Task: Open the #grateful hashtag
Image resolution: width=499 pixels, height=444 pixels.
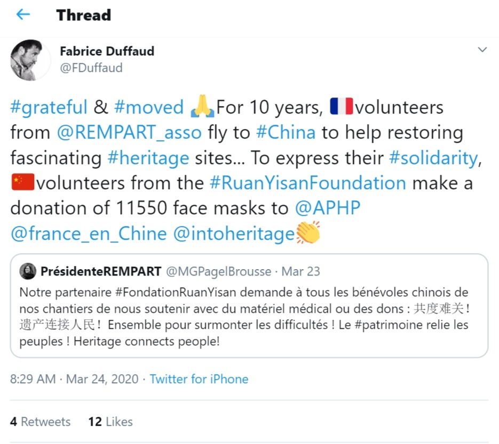Action: pos(49,107)
